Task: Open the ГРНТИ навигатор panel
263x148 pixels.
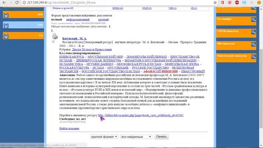Action: [236, 33]
